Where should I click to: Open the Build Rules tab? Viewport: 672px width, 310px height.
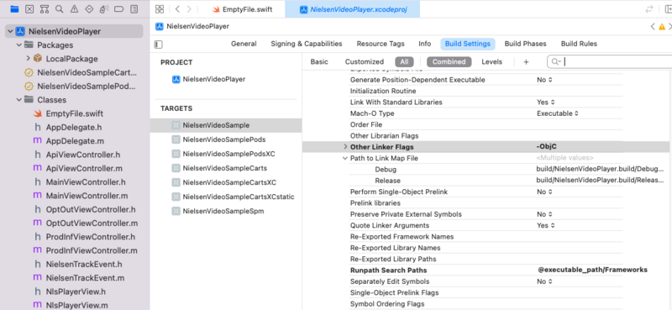click(579, 44)
